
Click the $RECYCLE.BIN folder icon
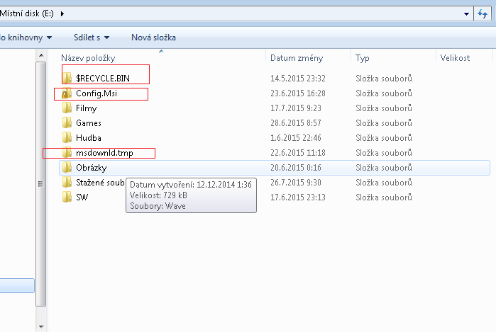[x=67, y=78]
